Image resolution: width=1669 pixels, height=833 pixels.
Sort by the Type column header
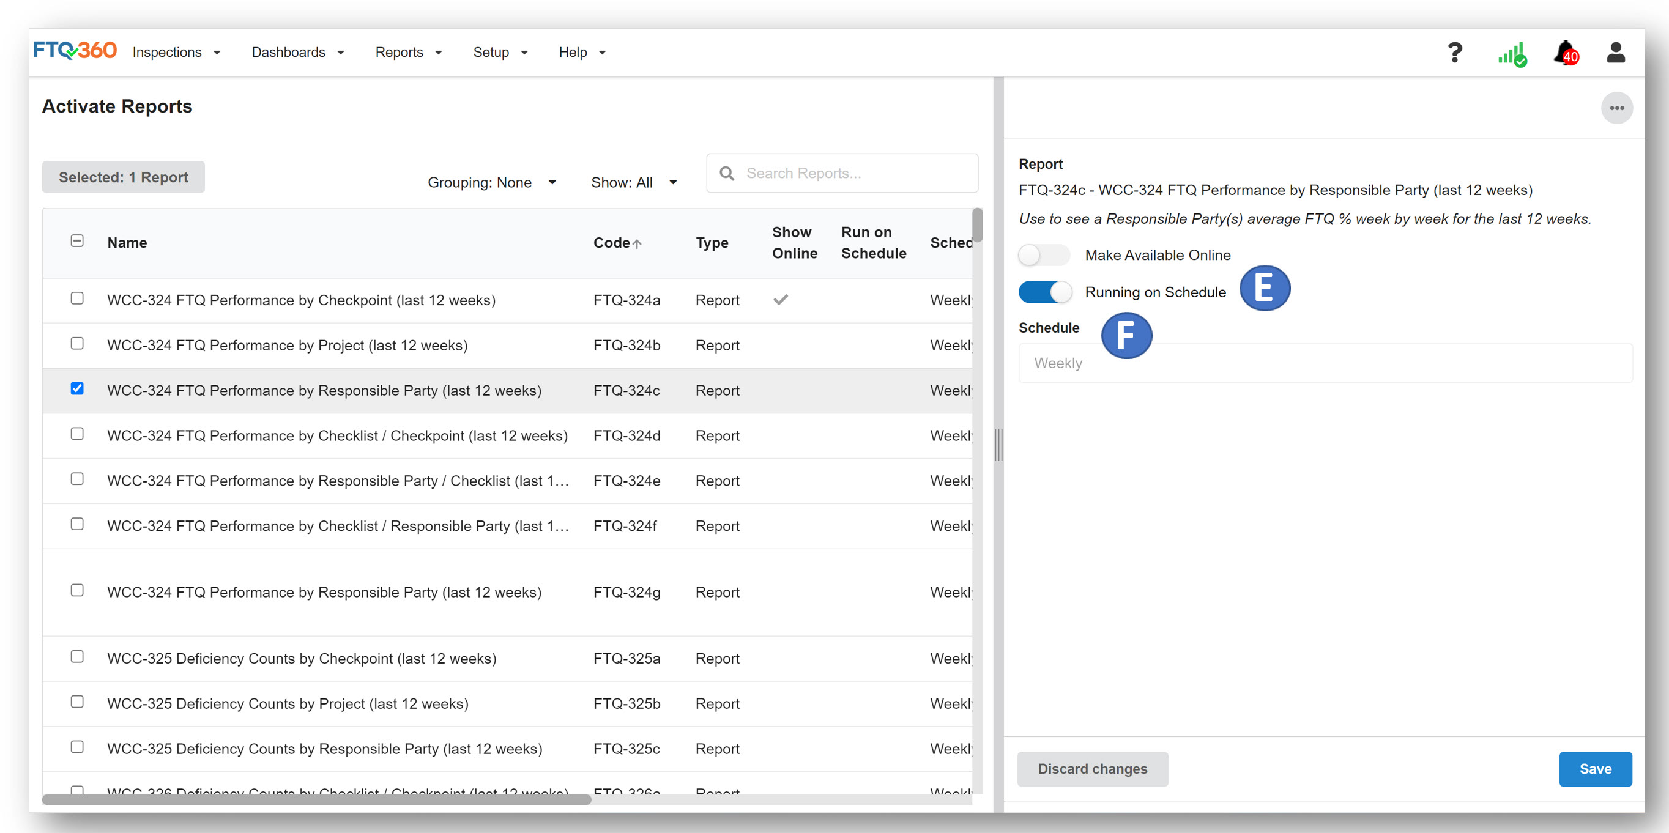coord(712,243)
